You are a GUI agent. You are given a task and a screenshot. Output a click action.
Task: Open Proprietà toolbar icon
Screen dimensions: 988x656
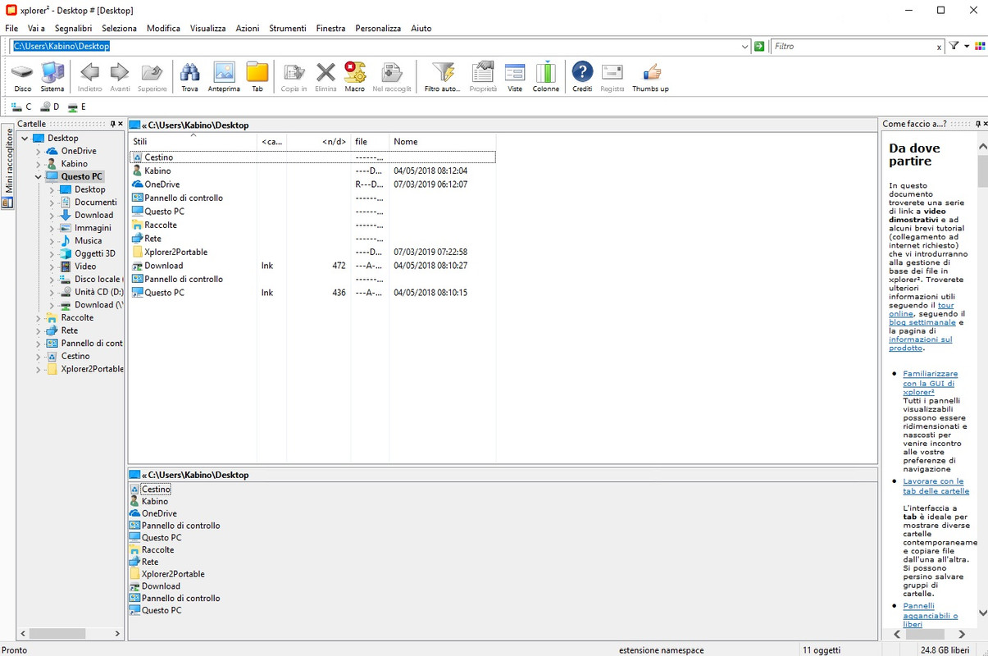(483, 77)
